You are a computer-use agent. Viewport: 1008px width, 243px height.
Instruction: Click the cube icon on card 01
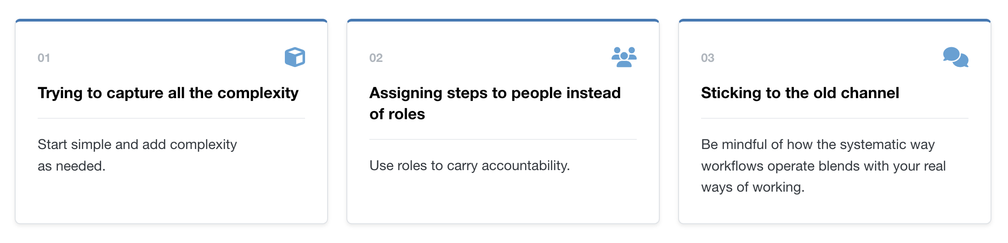295,57
